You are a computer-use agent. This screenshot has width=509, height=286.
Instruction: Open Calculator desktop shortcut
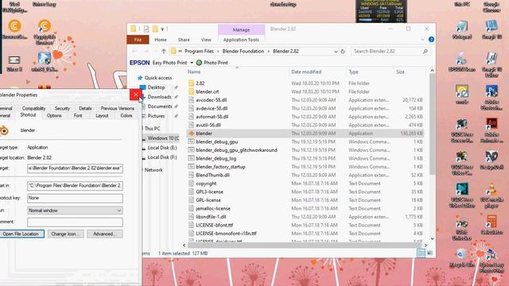[492, 225]
